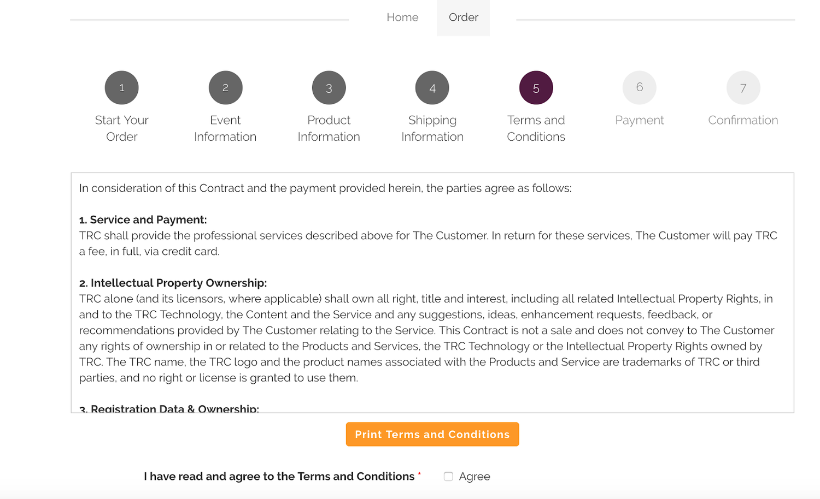Open the Home tab
Screen dimensions: 820x499
coord(402,17)
